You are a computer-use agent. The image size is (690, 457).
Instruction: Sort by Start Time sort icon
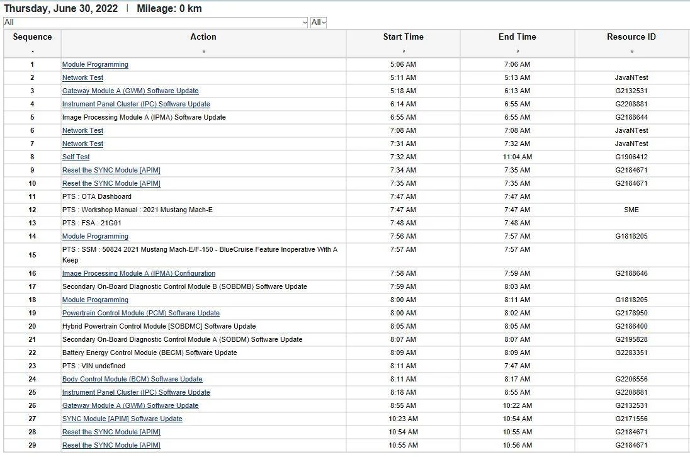404,52
